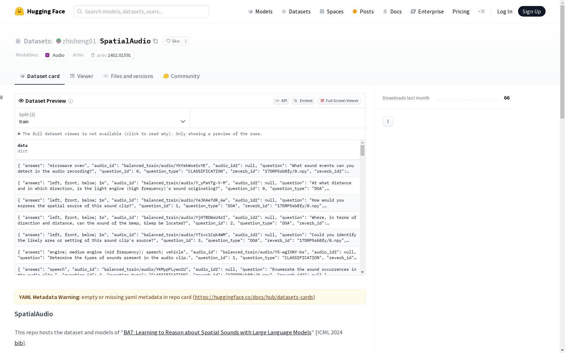Viewport: 565px width, 353px height.
Task: Select the row with audio YTzvc1Cqk4WM
Action: click(187, 238)
